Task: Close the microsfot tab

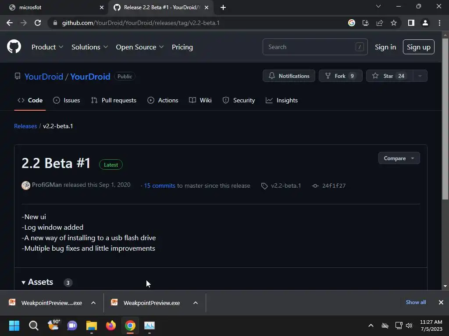Action: [x=102, y=7]
